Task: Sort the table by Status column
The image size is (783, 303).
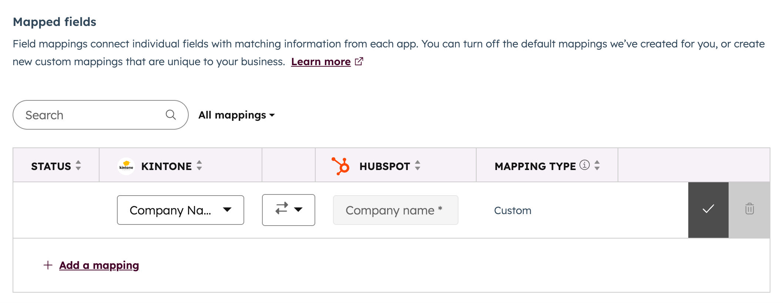Action: 78,165
